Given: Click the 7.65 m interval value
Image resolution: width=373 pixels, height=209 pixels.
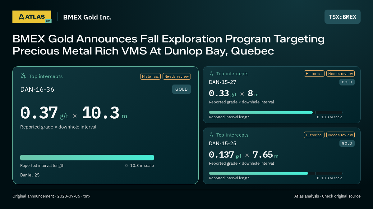Looking at the screenshot, I should (x=265, y=155).
